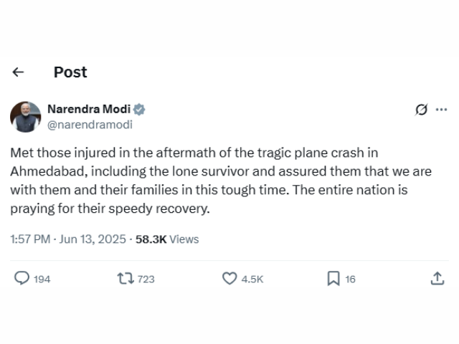Toggle the bookmark icon on the post
The height and width of the screenshot is (344, 459).
333,279
